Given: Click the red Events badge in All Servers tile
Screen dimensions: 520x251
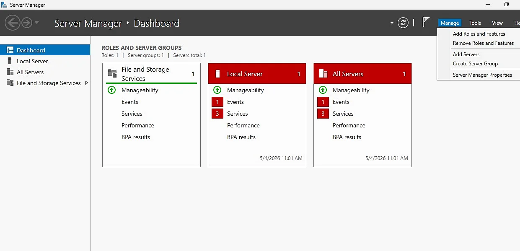Looking at the screenshot, I should 323,102.
